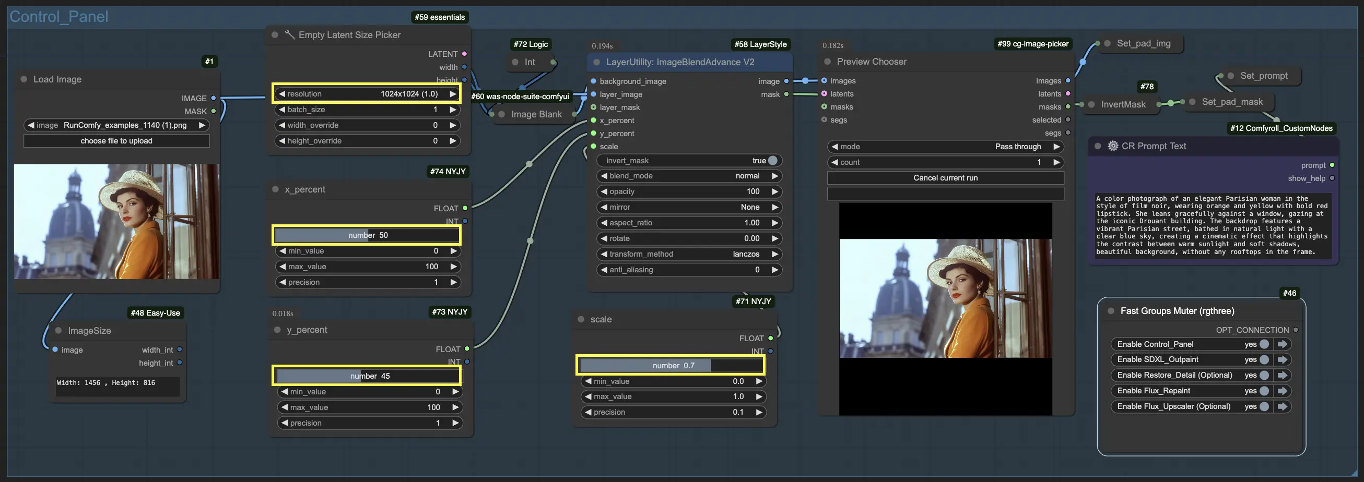The width and height of the screenshot is (1364, 482).
Task: Go to Flux_Repaint group arrow icon
Action: pyautogui.click(x=1283, y=391)
